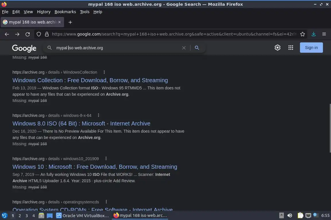The image size is (331, 220).
Task: Click the page vertical scrollbar thumb
Action: (330, 128)
